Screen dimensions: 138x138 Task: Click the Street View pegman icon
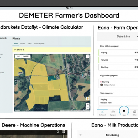(x=88, y=99)
